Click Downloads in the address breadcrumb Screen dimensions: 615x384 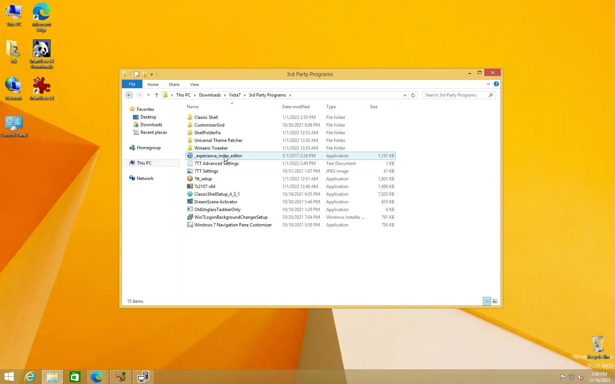[x=210, y=95]
